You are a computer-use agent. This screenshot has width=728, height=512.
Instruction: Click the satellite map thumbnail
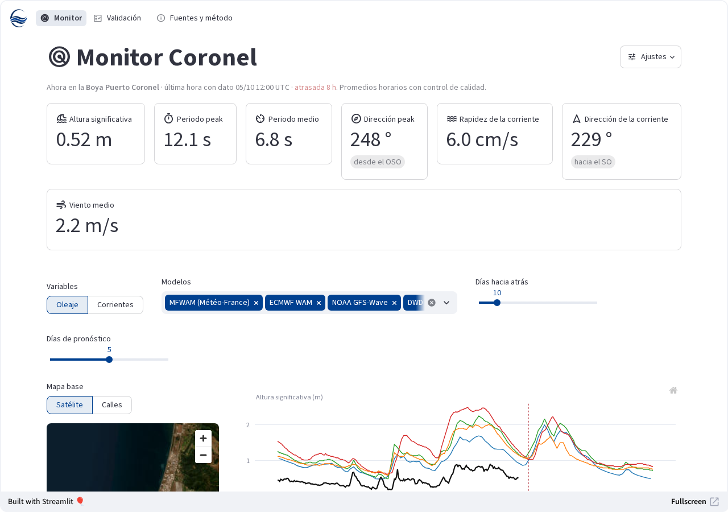[x=133, y=457]
